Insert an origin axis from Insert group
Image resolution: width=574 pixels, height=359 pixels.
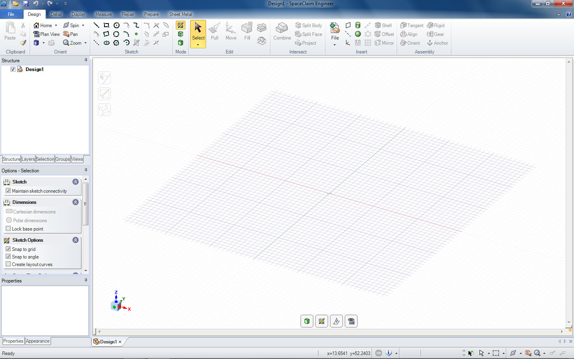coord(348,43)
